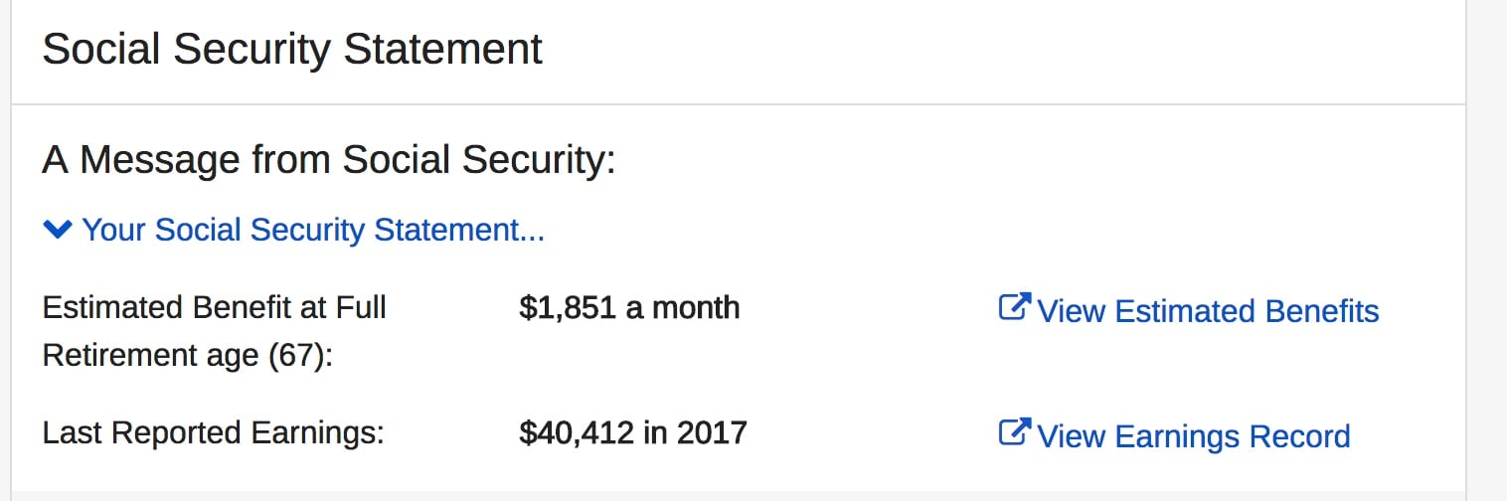The image size is (1507, 501).
Task: Click the '(67)' retirement age text
Action: [301, 355]
